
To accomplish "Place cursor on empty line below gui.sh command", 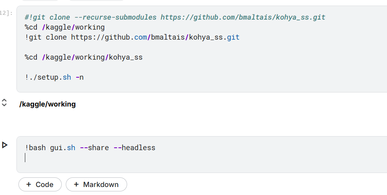I will [80, 158].
